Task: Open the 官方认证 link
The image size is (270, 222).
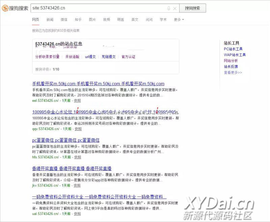Action: 129,57
